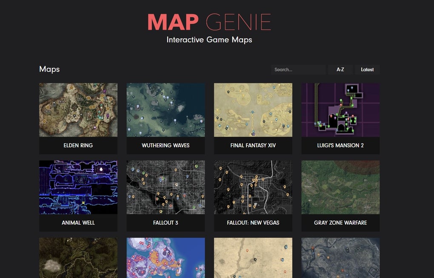The height and width of the screenshot is (278, 434).
Task: Click the GRAY ZONE WARFARE title label
Action: [x=340, y=223]
